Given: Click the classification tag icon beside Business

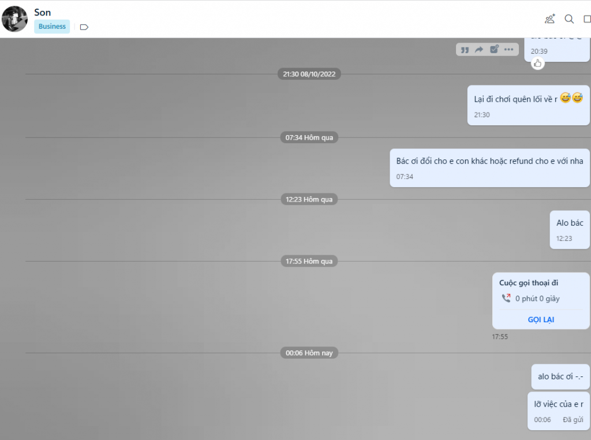Looking at the screenshot, I should pyautogui.click(x=84, y=27).
